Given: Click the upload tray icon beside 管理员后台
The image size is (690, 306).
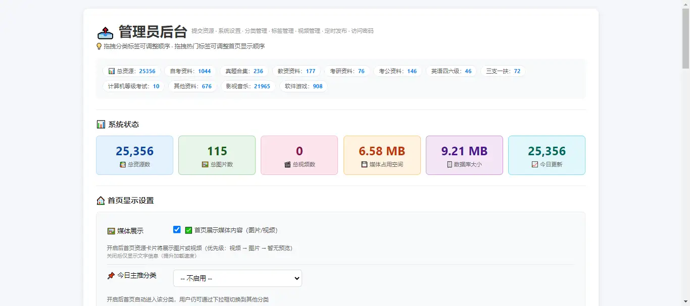Looking at the screenshot, I should click(105, 33).
